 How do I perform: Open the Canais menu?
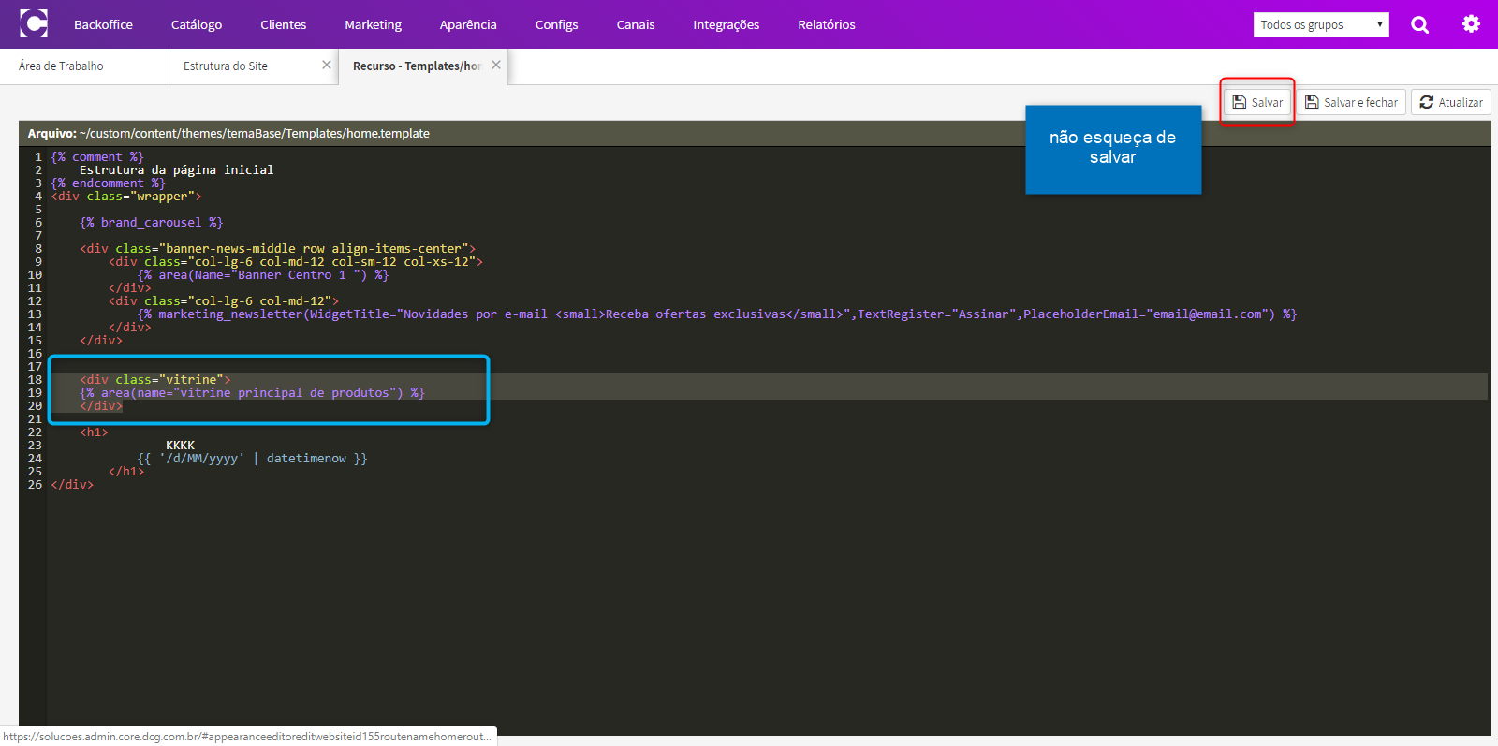coord(636,24)
